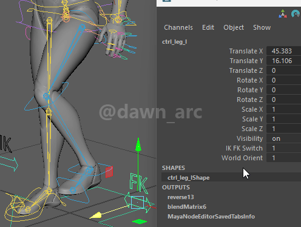Select the blendMatrix6 output node

coord(187,207)
